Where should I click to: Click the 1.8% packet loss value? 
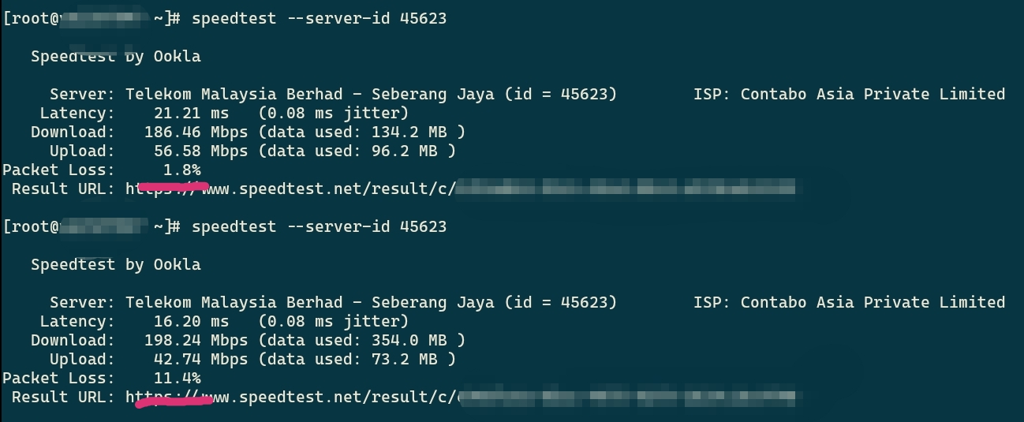point(181,170)
